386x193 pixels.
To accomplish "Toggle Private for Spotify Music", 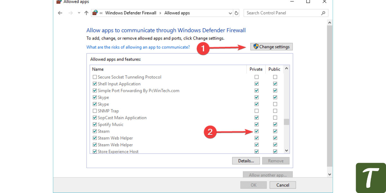I will 256,124.
